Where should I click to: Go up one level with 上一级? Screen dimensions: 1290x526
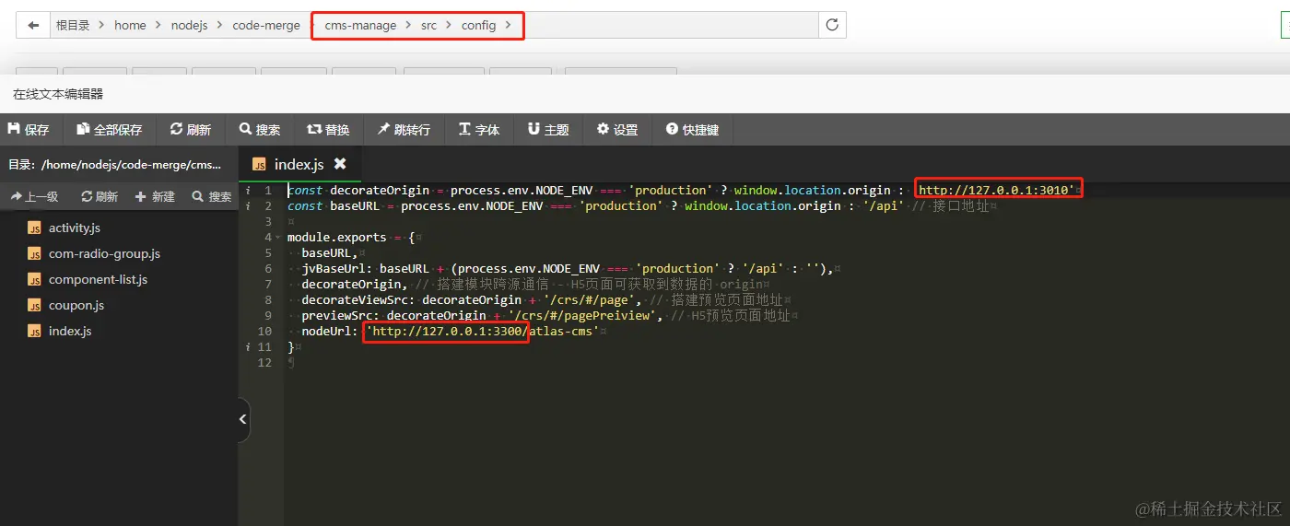tap(34, 196)
